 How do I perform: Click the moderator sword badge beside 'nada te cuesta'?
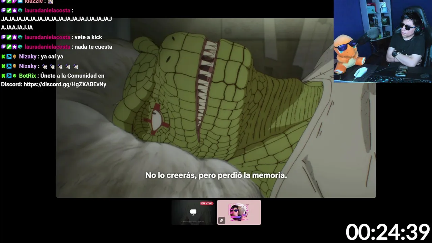point(9,47)
